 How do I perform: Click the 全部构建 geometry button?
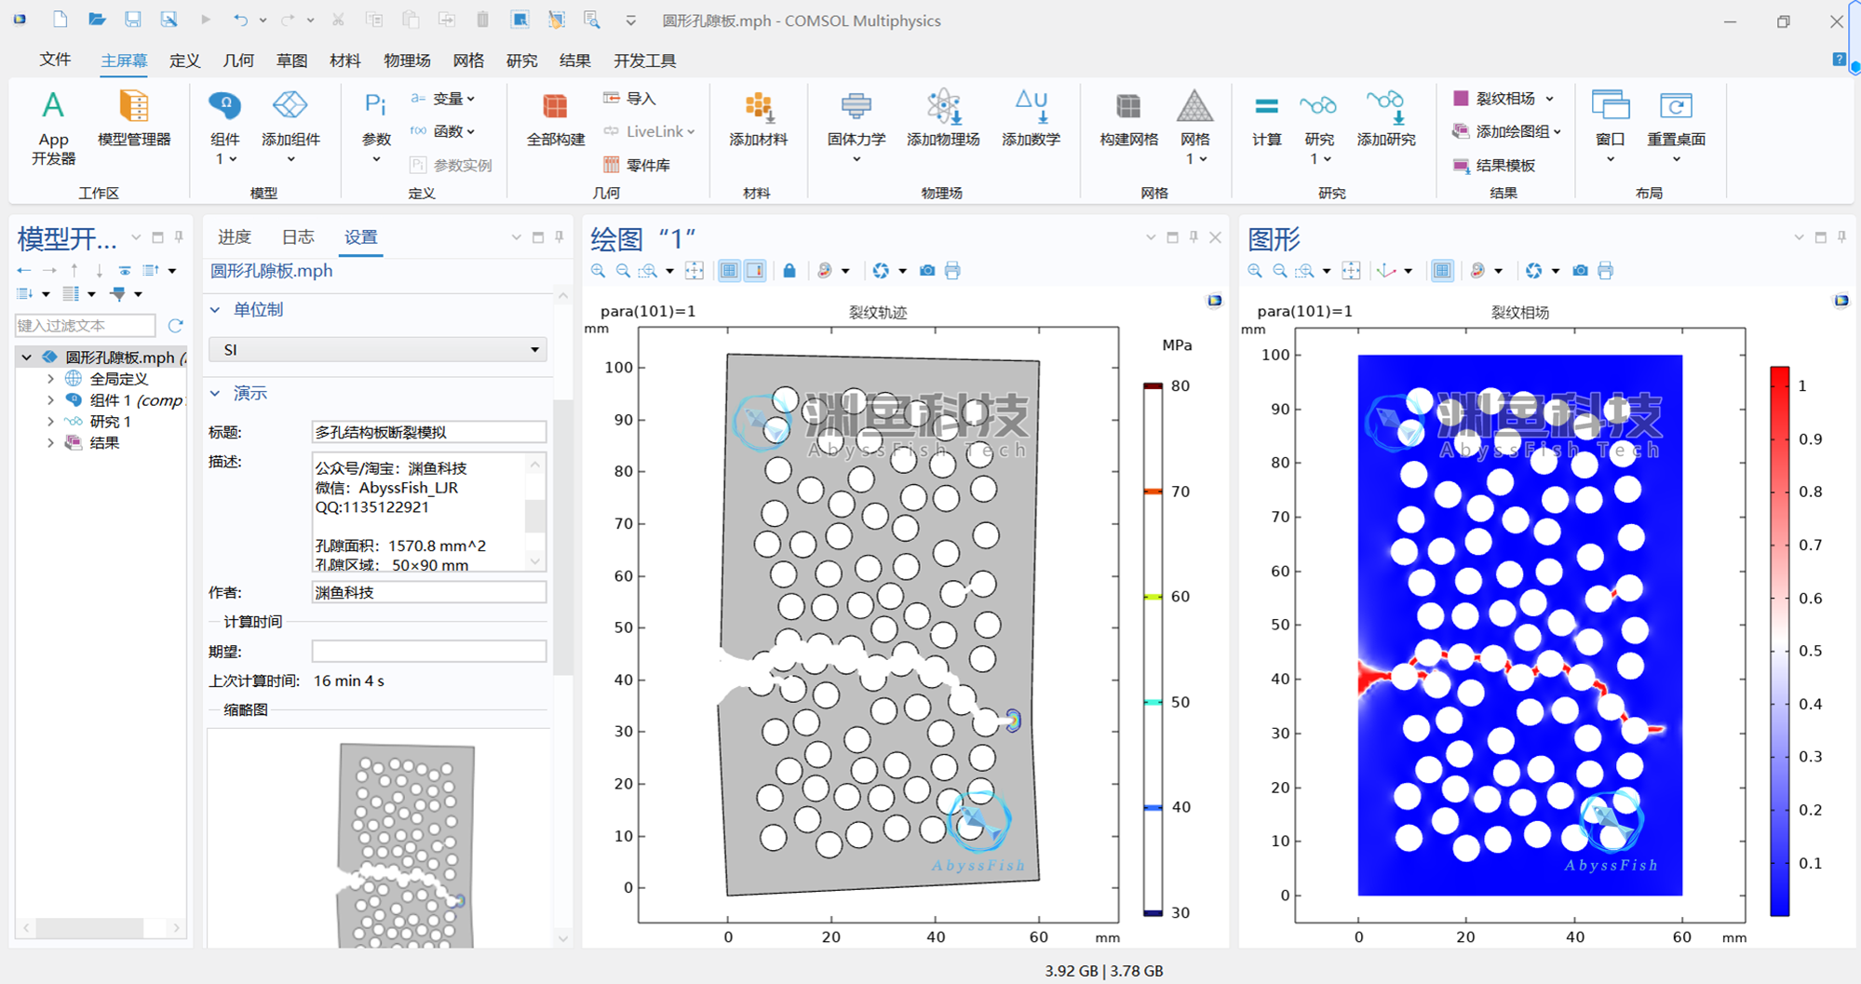(556, 119)
